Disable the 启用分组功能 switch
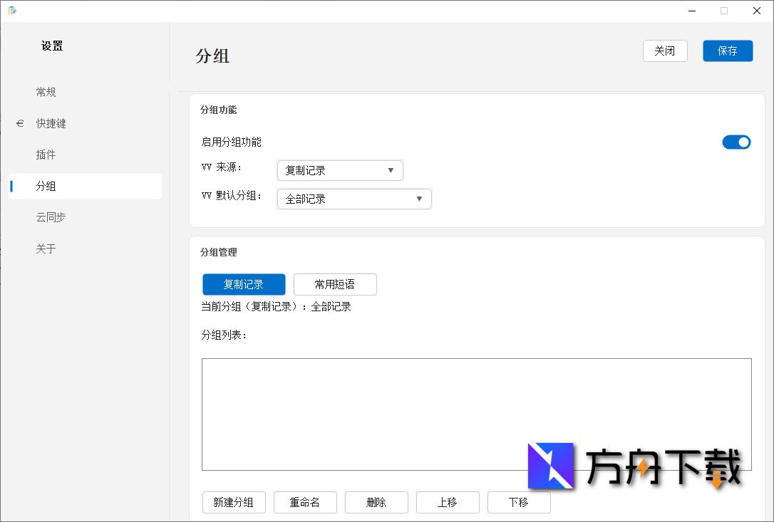The height and width of the screenshot is (522, 774). 737,142
